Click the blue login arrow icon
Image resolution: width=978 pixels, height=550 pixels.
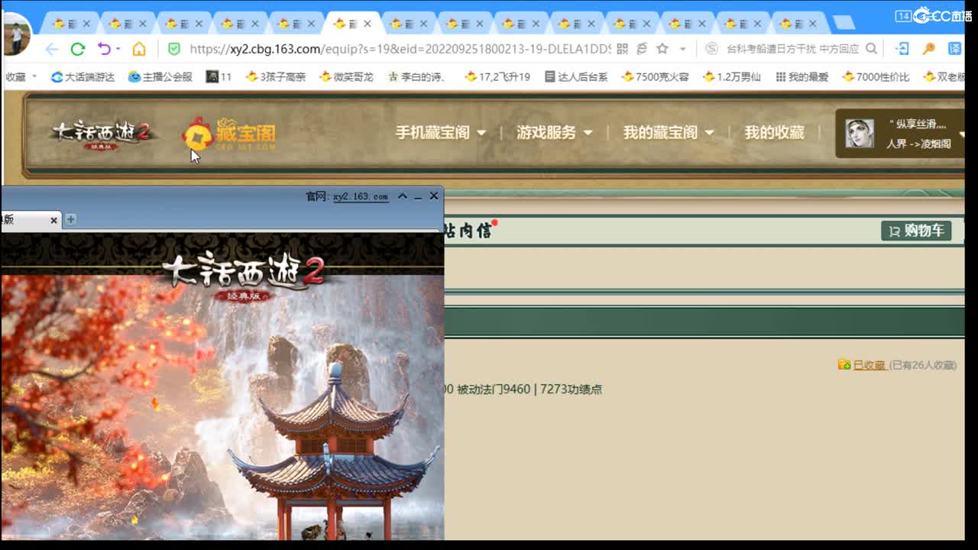(902, 49)
